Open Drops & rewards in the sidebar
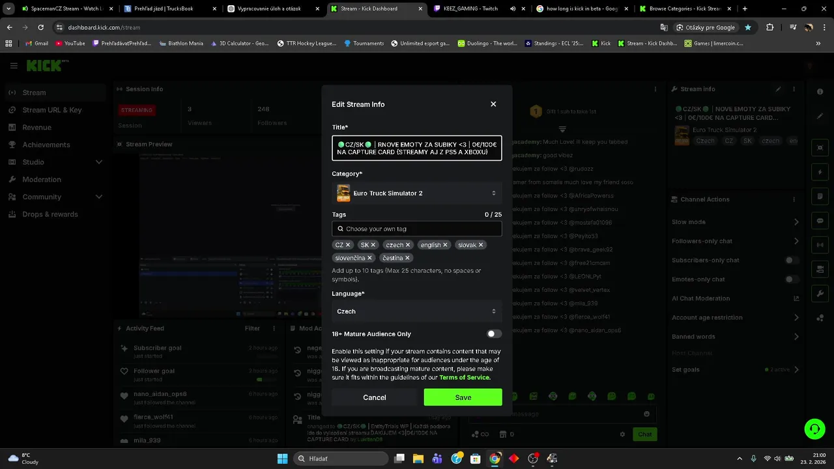The width and height of the screenshot is (834, 469). pyautogui.click(x=55, y=214)
